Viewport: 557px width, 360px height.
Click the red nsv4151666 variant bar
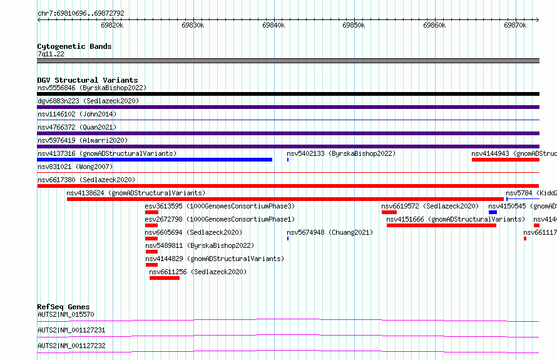(x=441, y=225)
